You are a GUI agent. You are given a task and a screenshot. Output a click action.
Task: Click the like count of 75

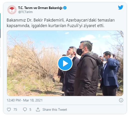coord(15,109)
